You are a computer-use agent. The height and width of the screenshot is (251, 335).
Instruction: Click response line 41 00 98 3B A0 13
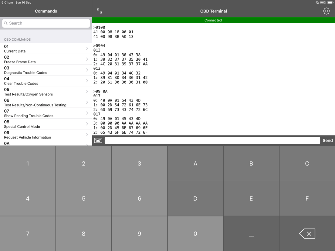[x=113, y=36]
